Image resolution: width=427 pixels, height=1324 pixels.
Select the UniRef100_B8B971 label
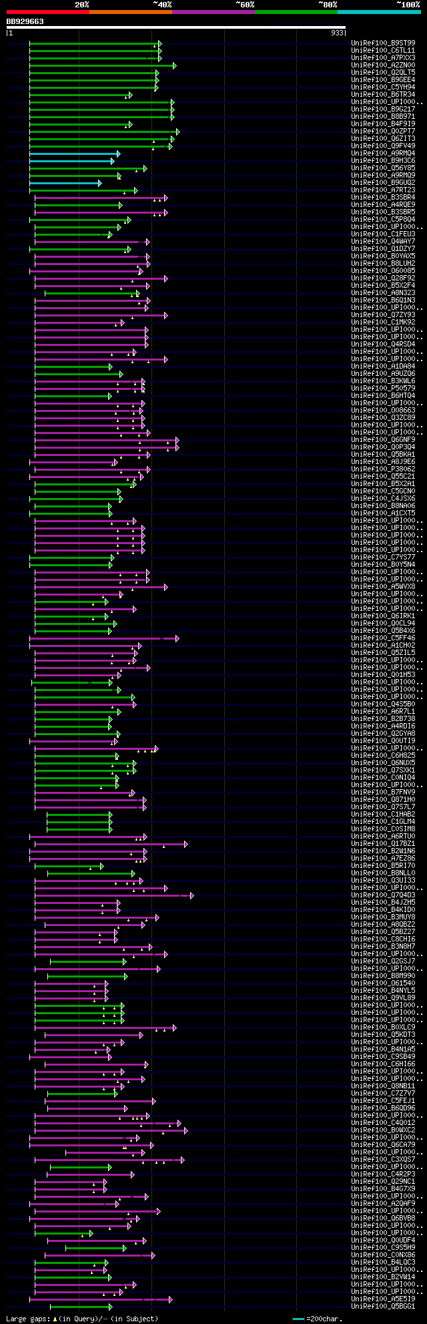(383, 117)
